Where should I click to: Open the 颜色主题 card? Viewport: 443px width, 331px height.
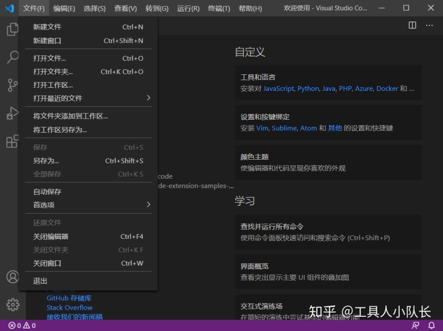tap(329, 162)
